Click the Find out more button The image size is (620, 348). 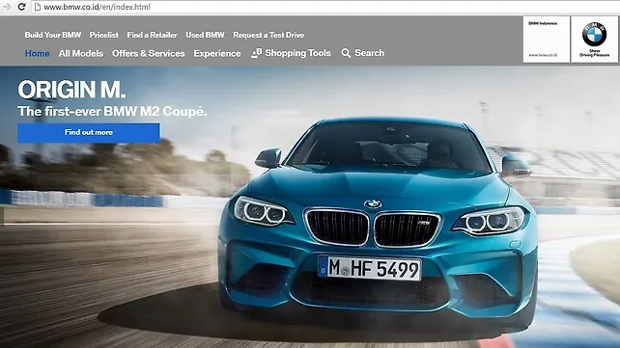(x=89, y=133)
